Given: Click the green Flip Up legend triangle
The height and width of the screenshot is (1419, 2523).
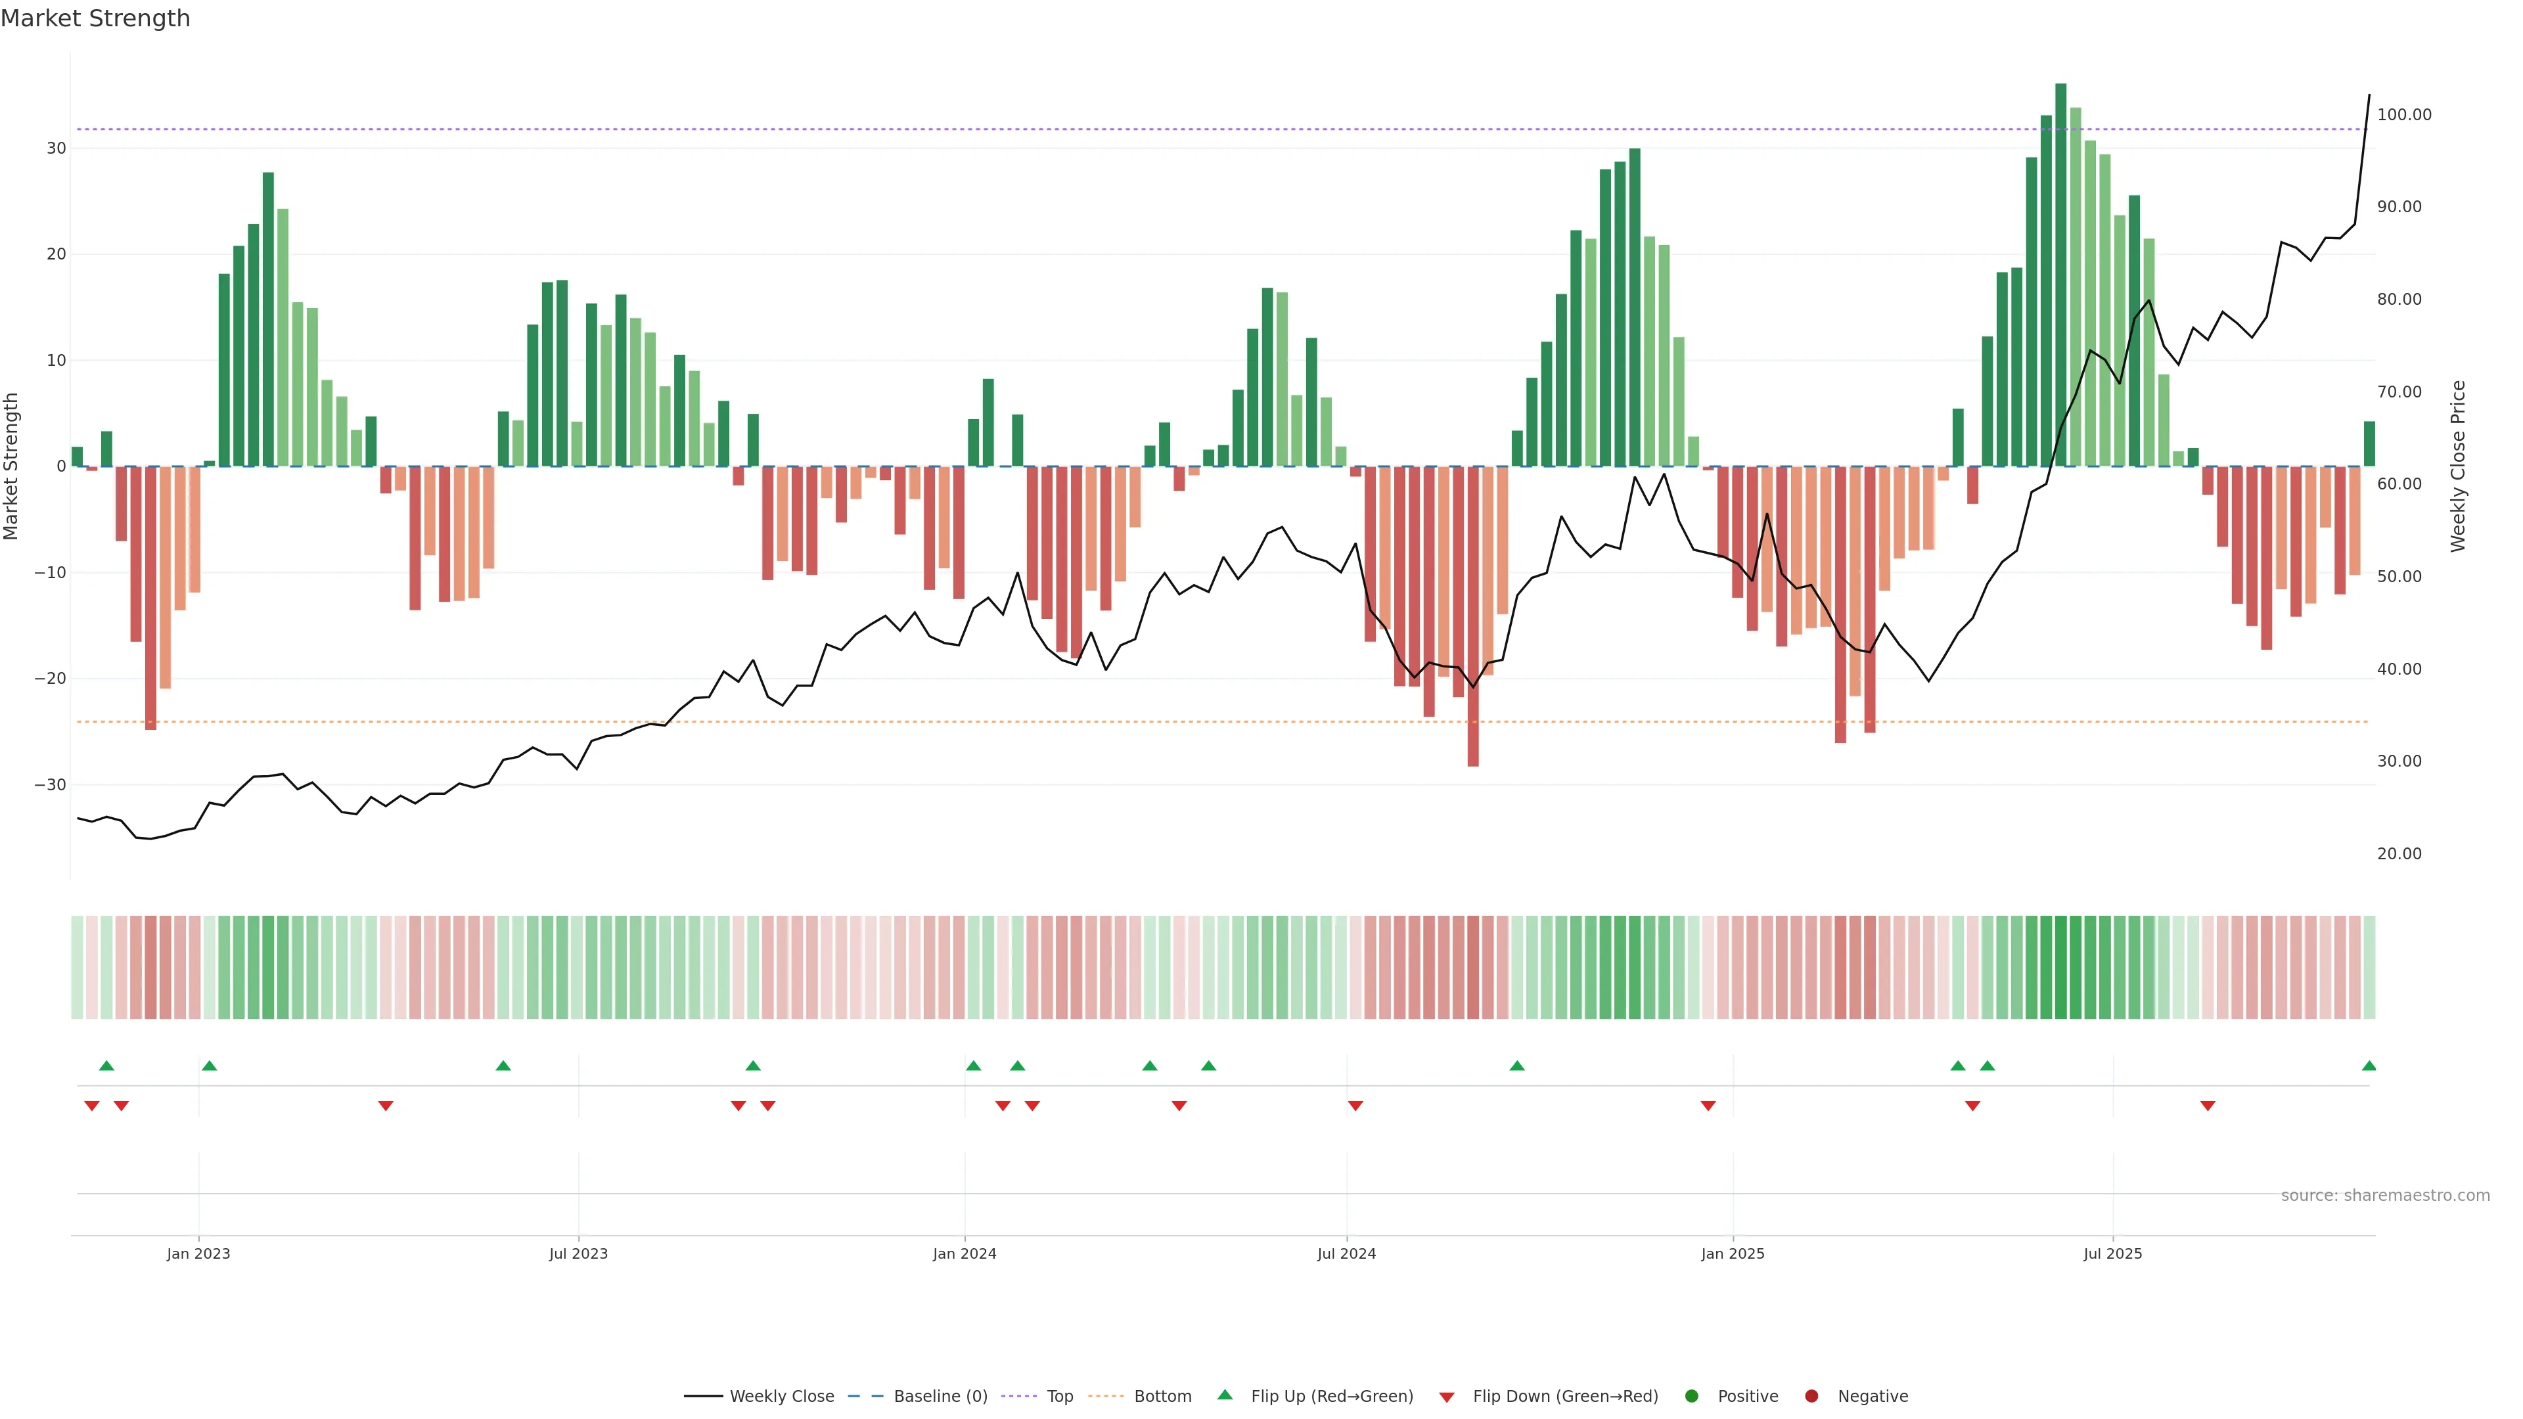Looking at the screenshot, I should point(1224,1395).
